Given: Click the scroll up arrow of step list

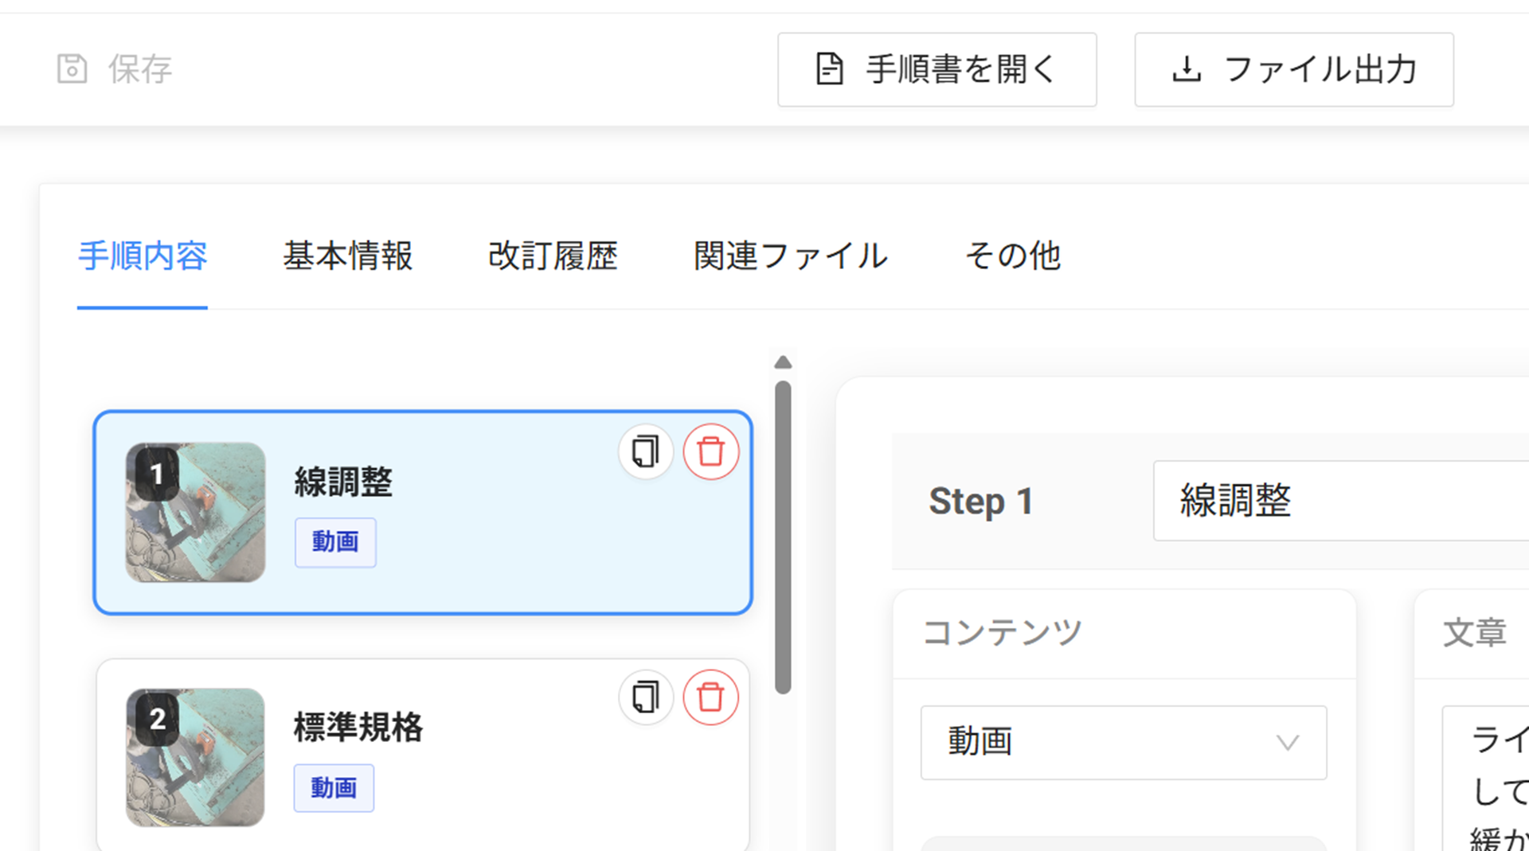Looking at the screenshot, I should click(x=783, y=363).
